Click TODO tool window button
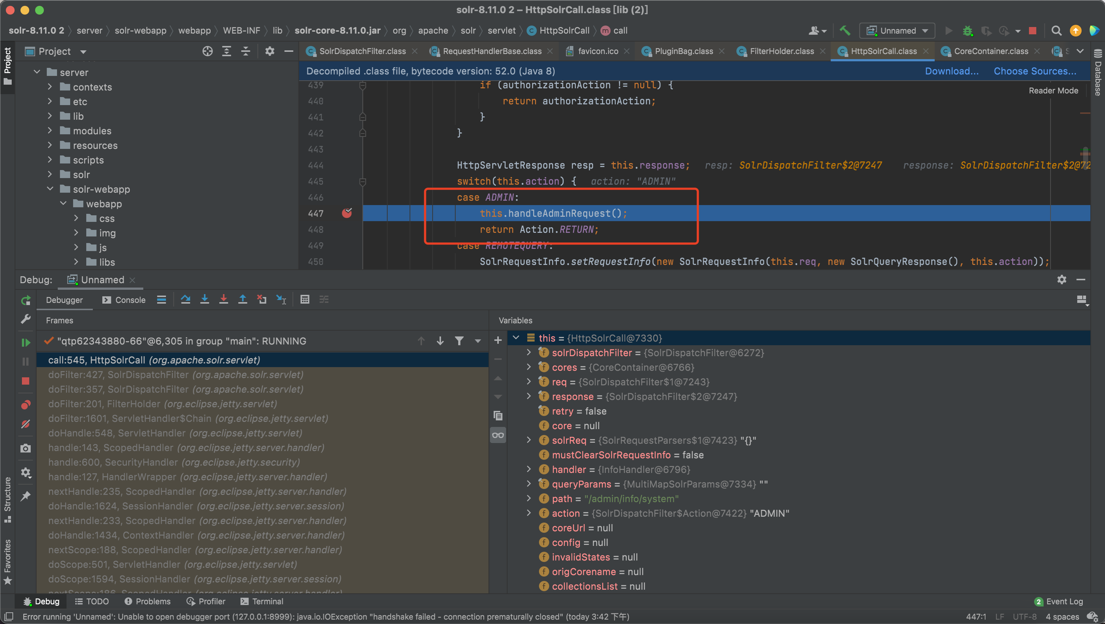This screenshot has height=624, width=1105. pos(92,601)
